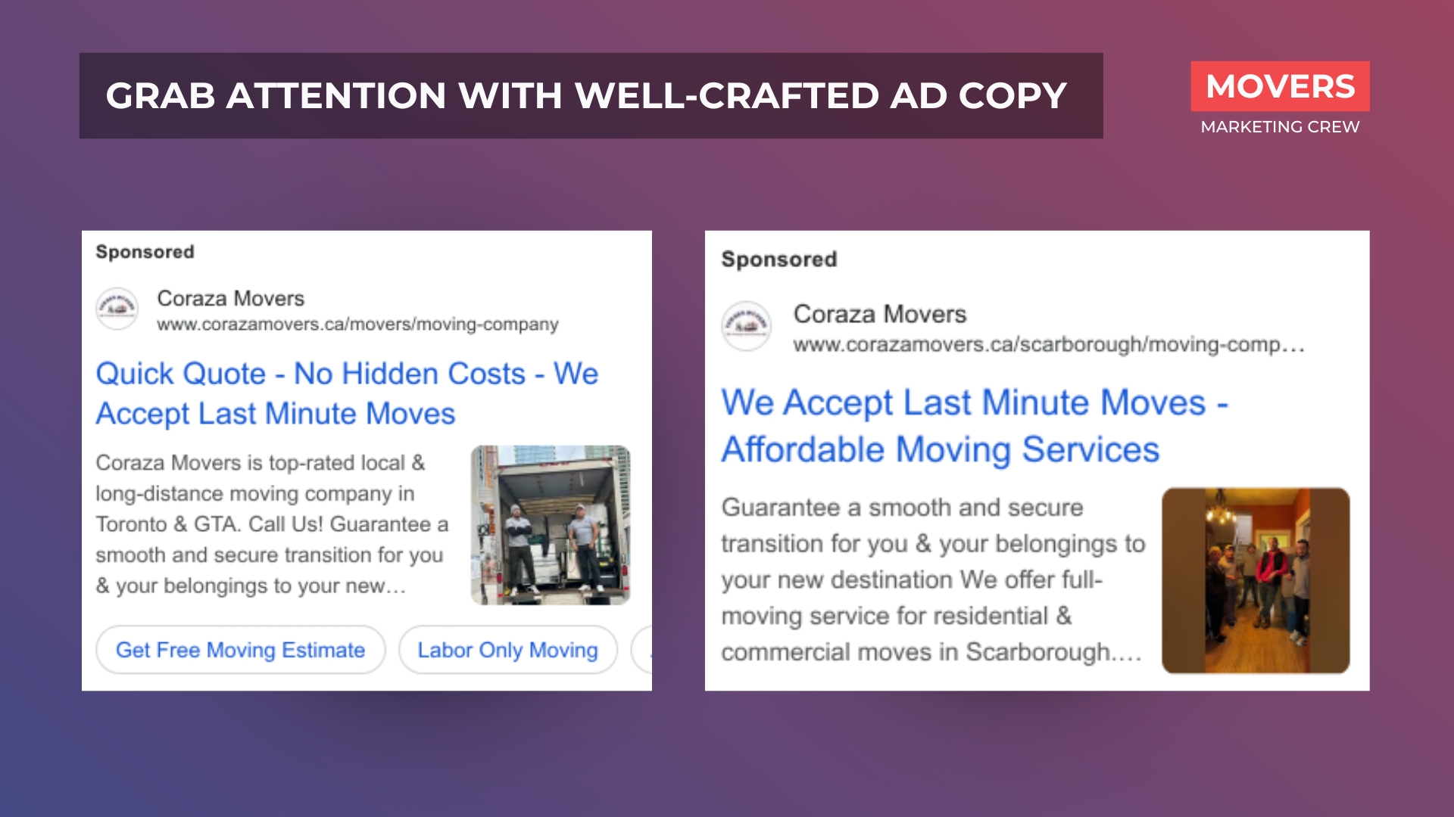Click the Labor Only Moving button
Image resolution: width=1454 pixels, height=817 pixels.
(x=507, y=649)
